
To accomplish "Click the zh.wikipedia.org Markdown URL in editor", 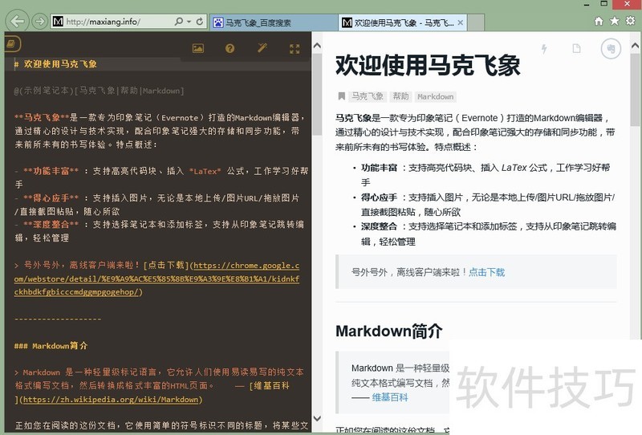I will pyautogui.click(x=111, y=400).
